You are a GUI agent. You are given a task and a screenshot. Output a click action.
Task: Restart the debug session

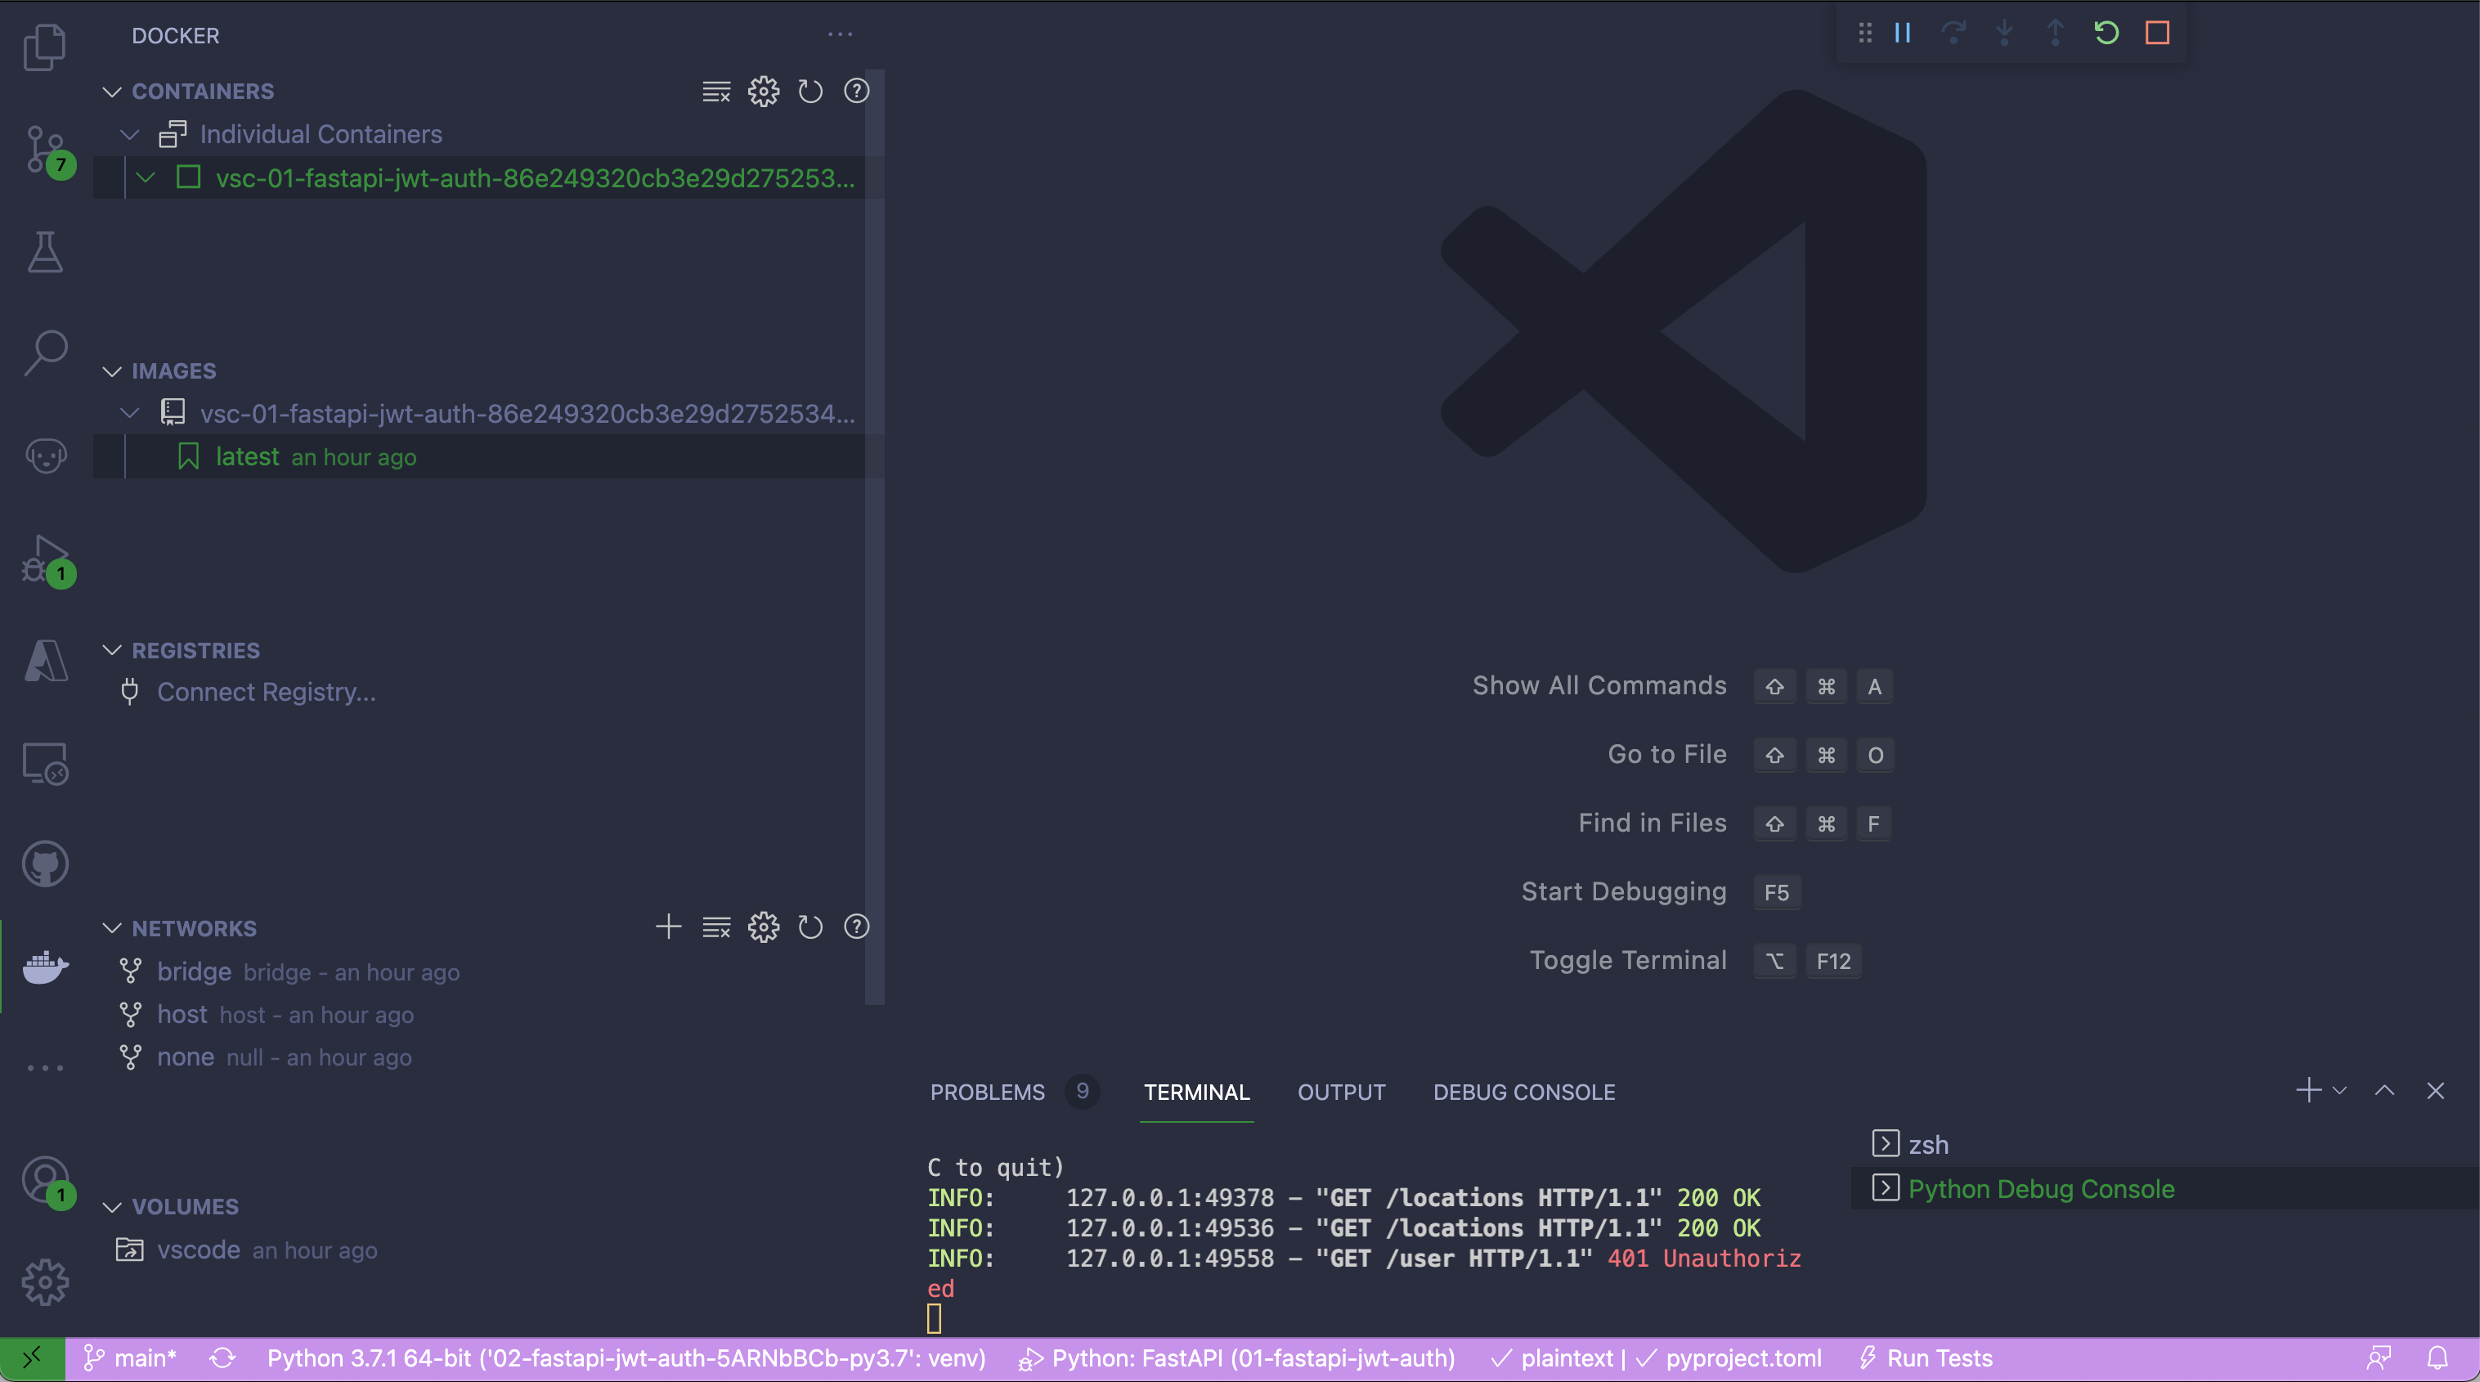click(2106, 33)
